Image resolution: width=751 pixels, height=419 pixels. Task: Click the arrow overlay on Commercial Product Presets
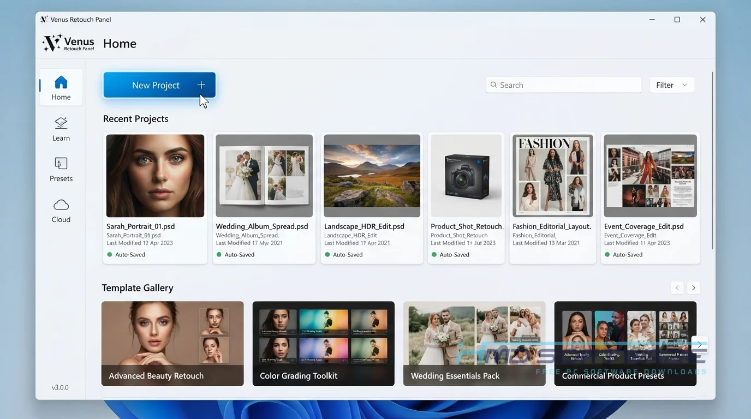coord(699,344)
